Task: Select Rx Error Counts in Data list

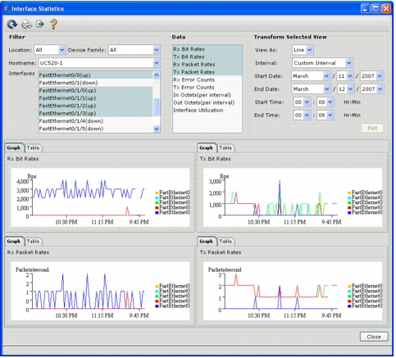Action: coord(193,79)
